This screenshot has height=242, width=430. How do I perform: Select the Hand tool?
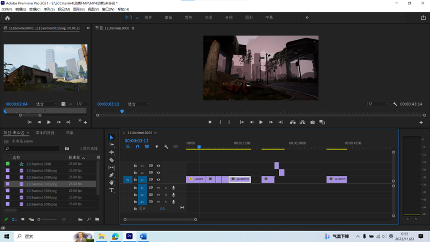coord(111,182)
